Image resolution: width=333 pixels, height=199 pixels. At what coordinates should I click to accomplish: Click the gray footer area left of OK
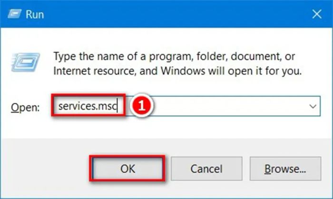(48, 169)
